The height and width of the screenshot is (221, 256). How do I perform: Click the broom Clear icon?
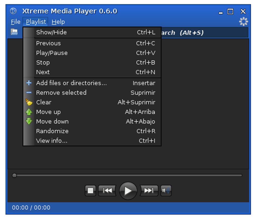pos(29,102)
